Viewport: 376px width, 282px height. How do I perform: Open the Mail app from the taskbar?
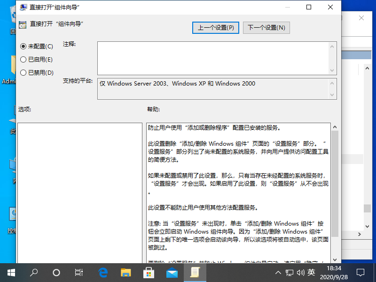[172, 272]
